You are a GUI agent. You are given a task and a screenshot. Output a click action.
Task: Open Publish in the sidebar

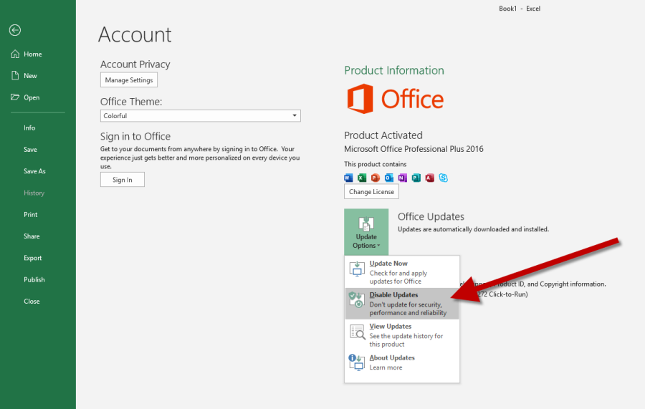pyautogui.click(x=34, y=279)
